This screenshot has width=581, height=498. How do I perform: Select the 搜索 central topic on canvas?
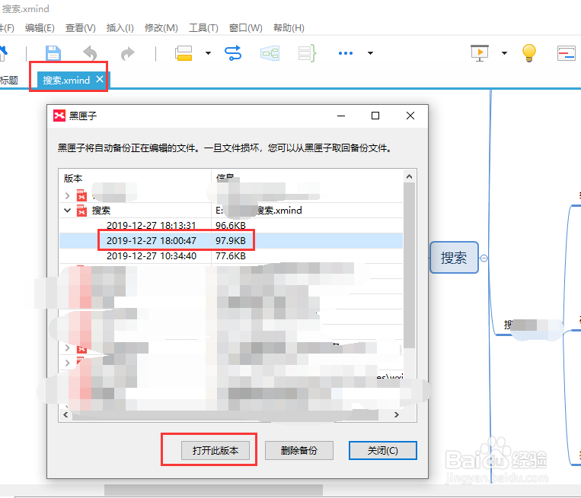point(454,258)
